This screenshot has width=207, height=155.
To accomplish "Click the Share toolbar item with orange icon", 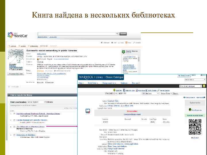I will (128, 42).
